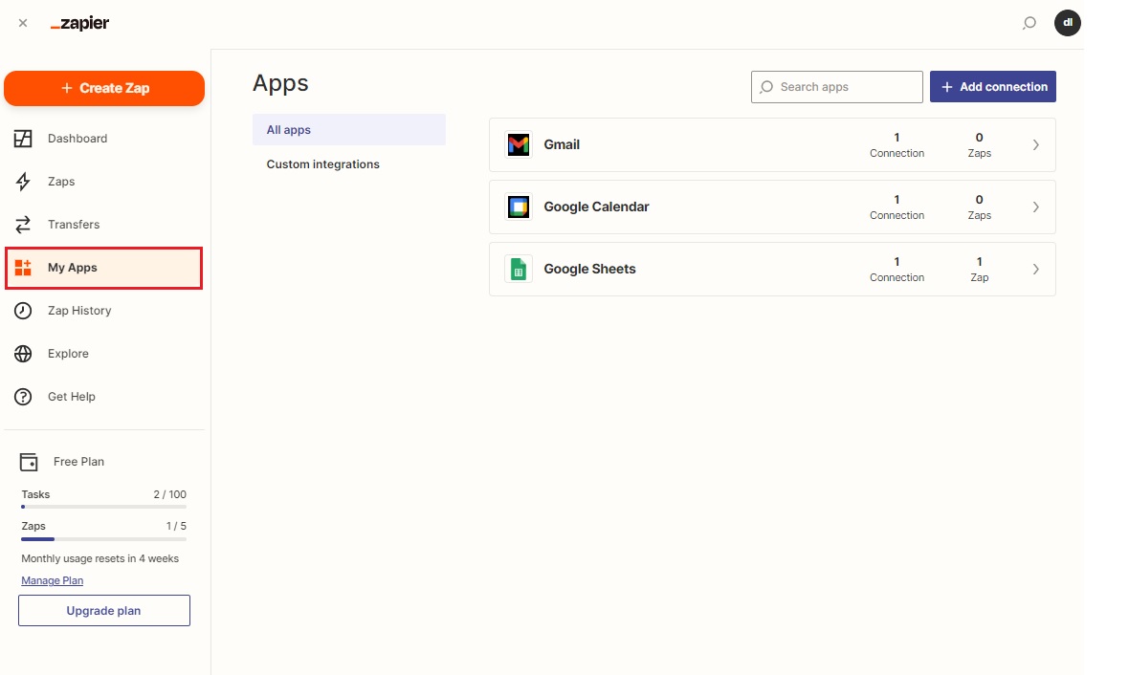Expand the Gmail row chevron
This screenshot has height=675, width=1129.
[x=1035, y=145]
